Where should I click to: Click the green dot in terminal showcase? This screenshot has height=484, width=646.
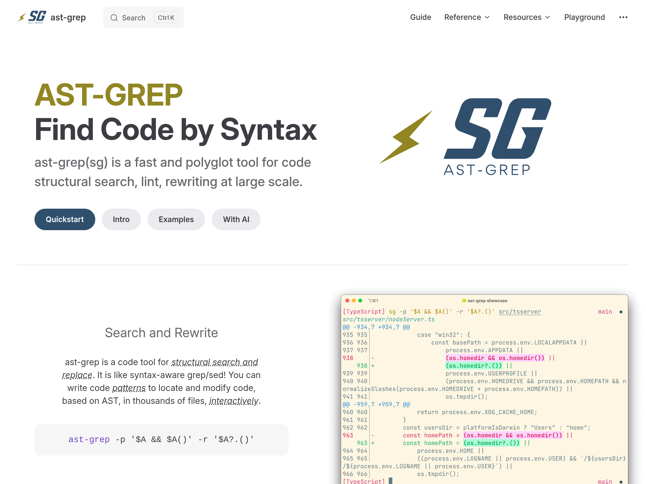pos(360,301)
